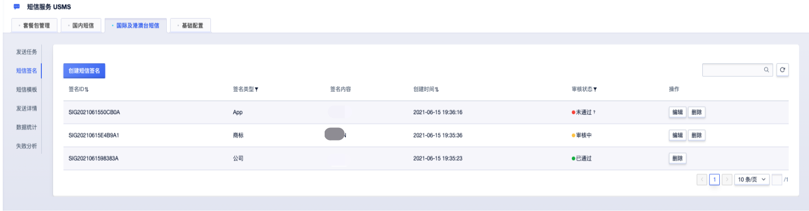Viewport: 809px width, 211px height.
Task: Open 发送任务 in the sidebar
Action: point(26,52)
